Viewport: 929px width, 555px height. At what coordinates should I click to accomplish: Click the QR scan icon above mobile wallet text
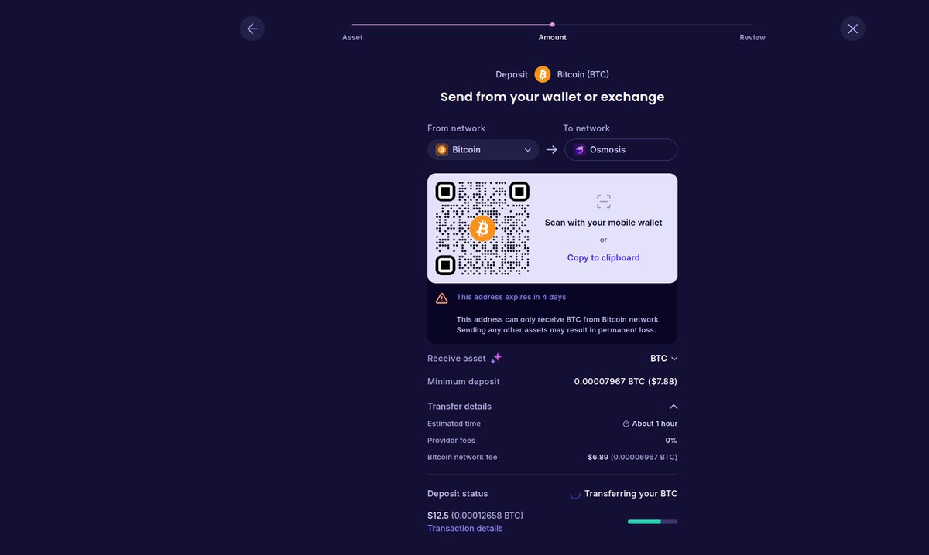603,201
